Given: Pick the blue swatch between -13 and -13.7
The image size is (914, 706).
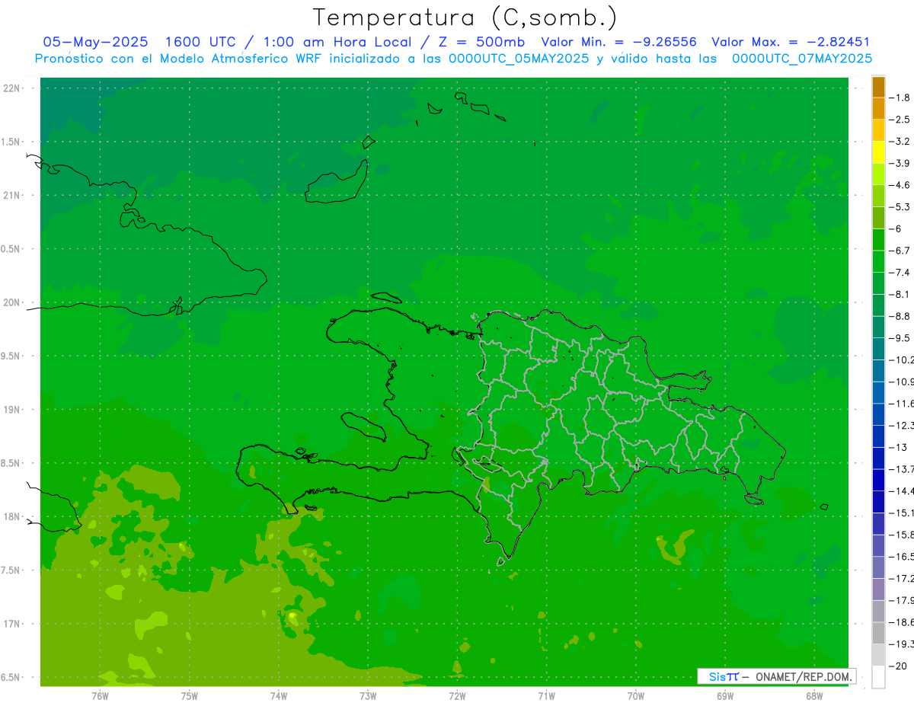Looking at the screenshot, I should [878, 458].
